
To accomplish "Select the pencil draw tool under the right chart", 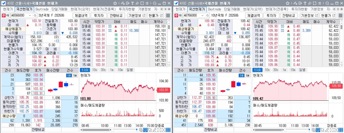I will 327,130.
